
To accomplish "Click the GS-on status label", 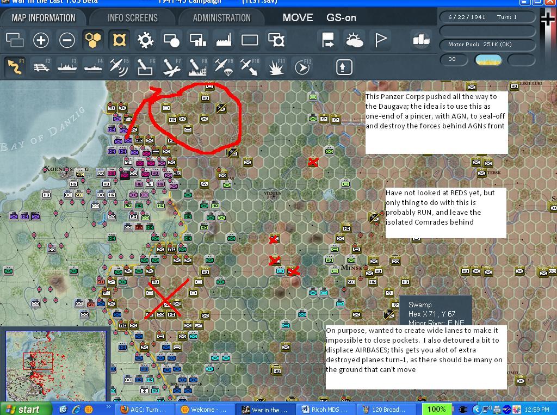I will [x=341, y=18].
